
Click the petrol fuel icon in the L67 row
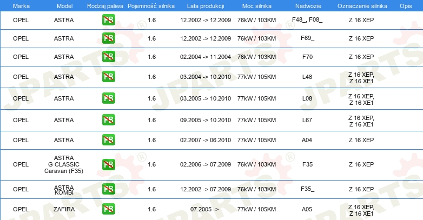click(x=108, y=119)
